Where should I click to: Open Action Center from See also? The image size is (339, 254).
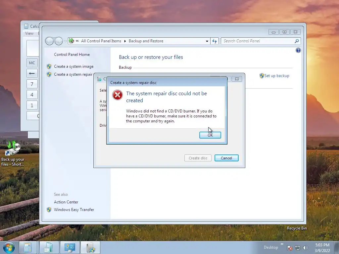coord(66,202)
